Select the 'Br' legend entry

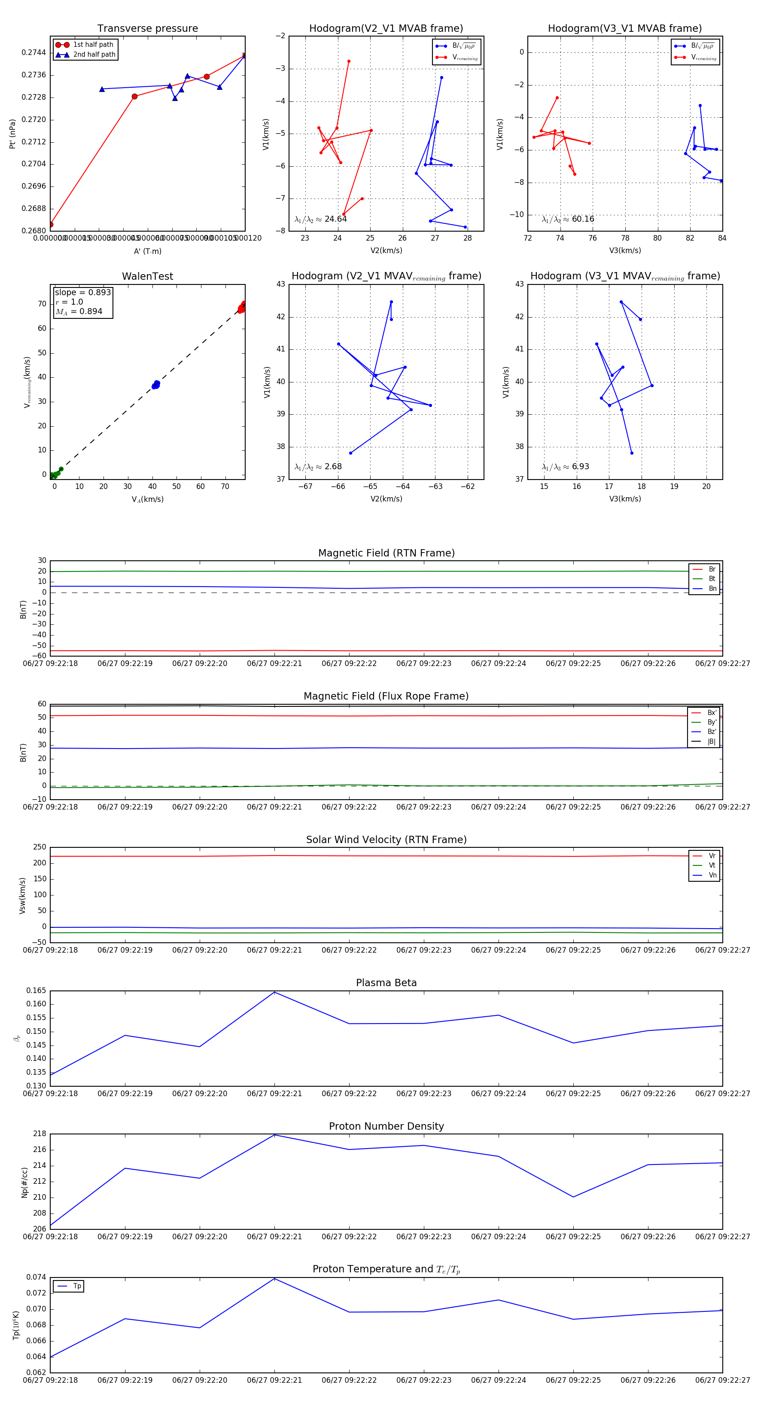tap(704, 569)
